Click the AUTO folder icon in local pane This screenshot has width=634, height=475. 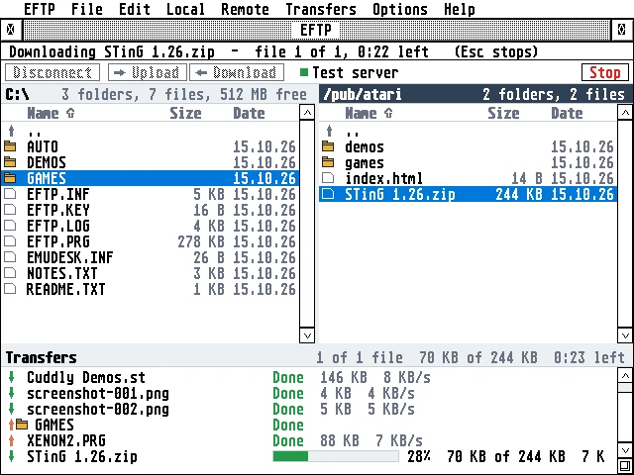(x=10, y=146)
